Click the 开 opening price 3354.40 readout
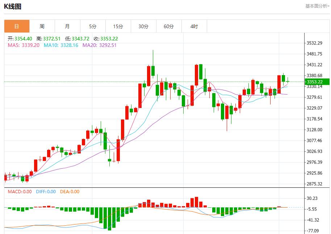Screen dimensions: 331x234 (20, 39)
